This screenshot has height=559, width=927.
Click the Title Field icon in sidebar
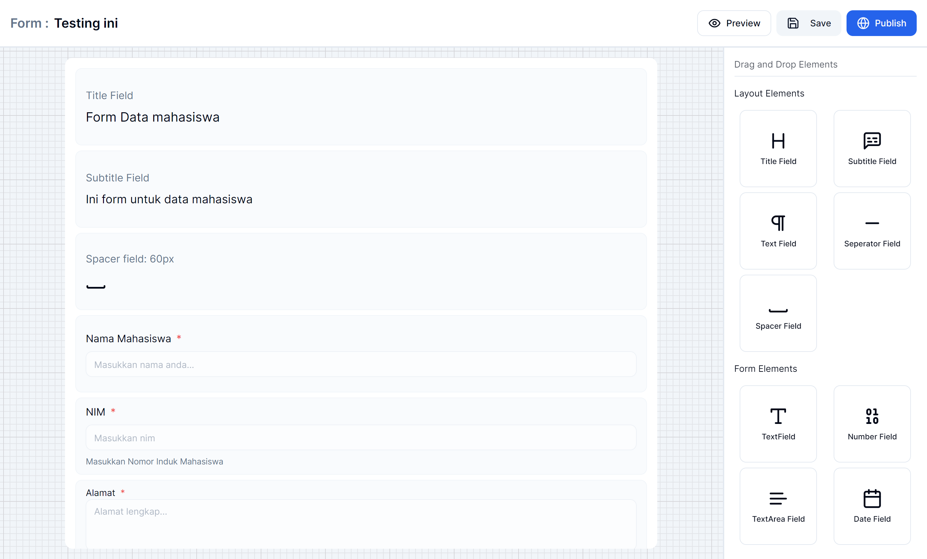(x=779, y=141)
